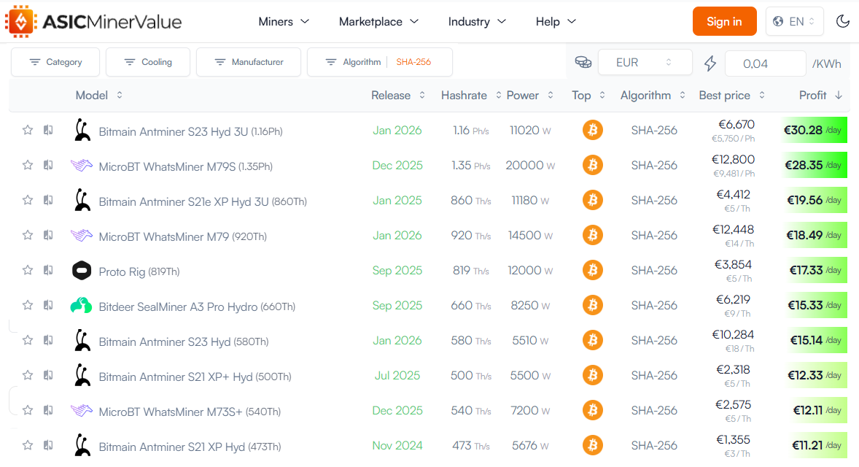Click Bitmain logo on S23 Hyd 3U row
Viewport: 859px width, 467px height.
click(x=82, y=130)
